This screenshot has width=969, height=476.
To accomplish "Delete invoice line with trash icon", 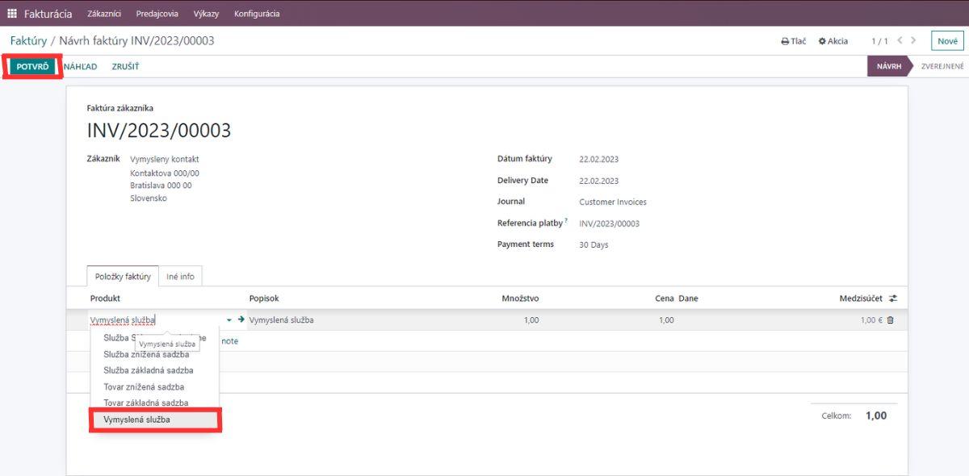I will point(891,320).
